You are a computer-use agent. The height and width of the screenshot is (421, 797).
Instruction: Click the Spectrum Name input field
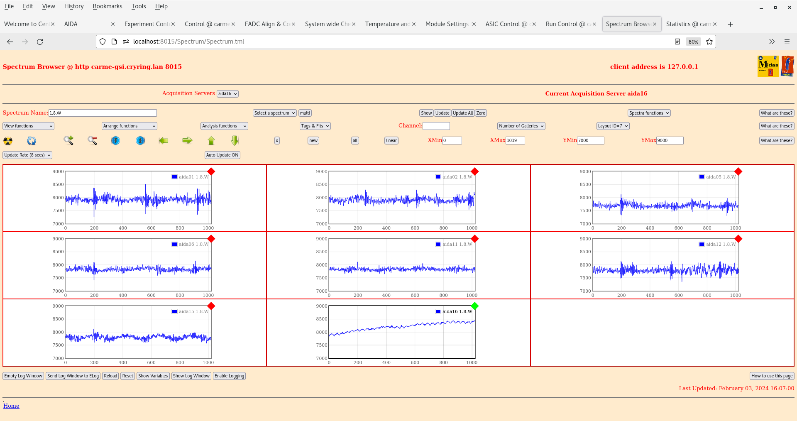pos(103,113)
